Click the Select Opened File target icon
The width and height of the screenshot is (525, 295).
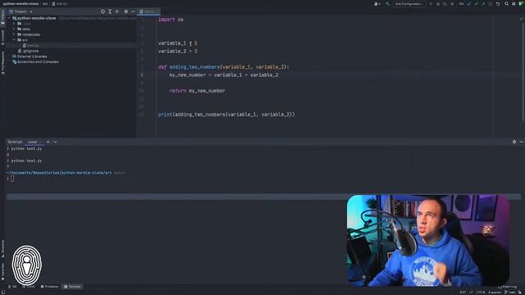[x=103, y=11]
